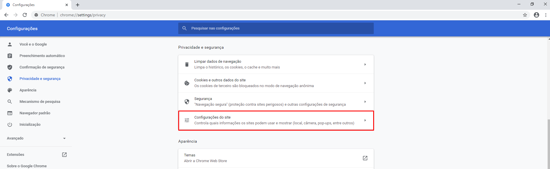
Task: Click 'Navegação segura' description text
Action: tap(270, 105)
